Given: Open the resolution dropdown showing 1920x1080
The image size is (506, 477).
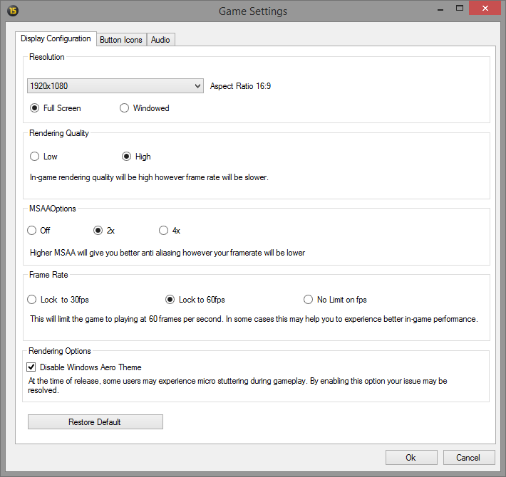Looking at the screenshot, I should point(115,86).
